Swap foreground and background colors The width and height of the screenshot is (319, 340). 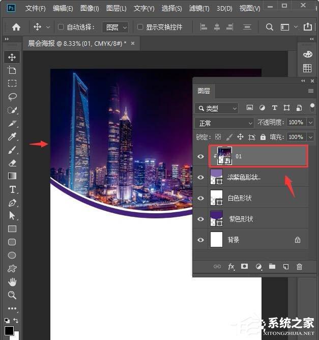(x=16, y=320)
